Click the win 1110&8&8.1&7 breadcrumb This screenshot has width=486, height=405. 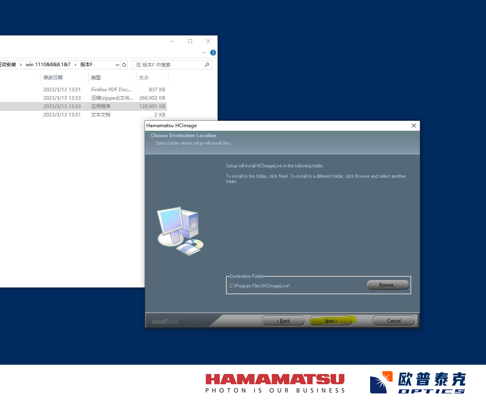click(x=48, y=65)
